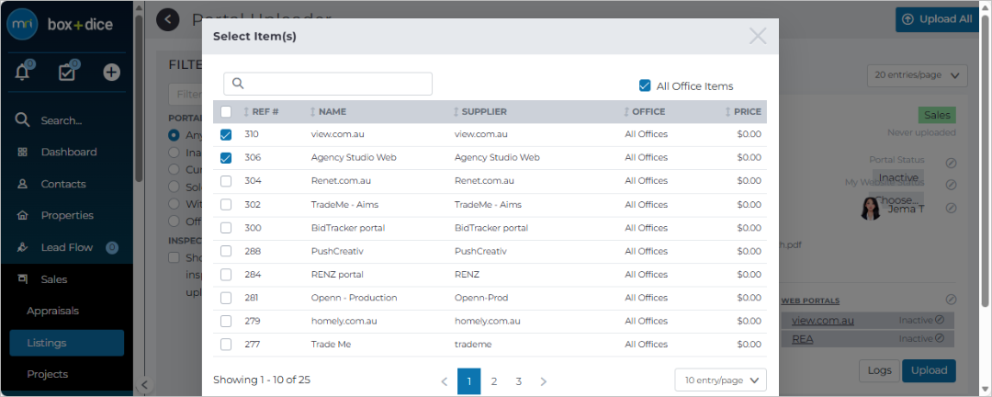Open Properties in the sidebar
The image size is (992, 397).
coord(67,215)
